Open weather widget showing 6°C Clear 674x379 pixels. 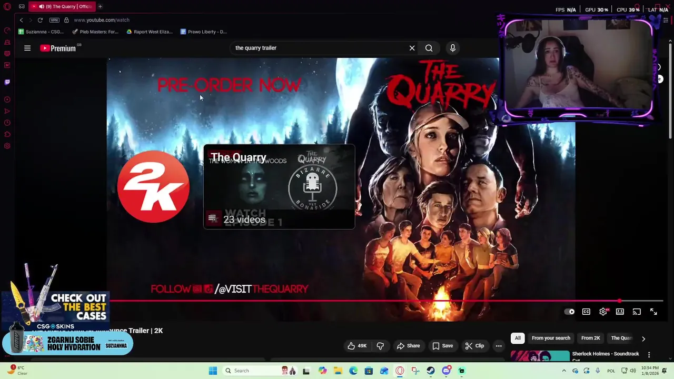17,371
